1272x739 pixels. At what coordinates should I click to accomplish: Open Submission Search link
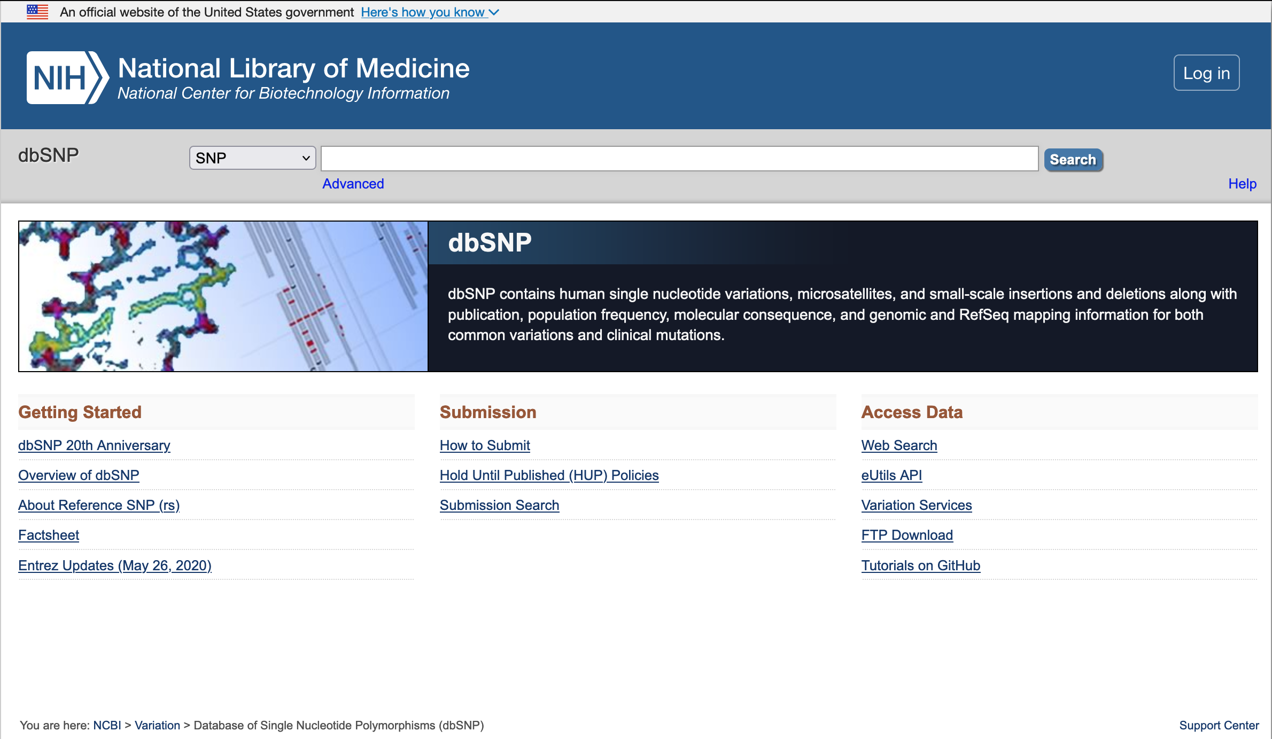[499, 505]
